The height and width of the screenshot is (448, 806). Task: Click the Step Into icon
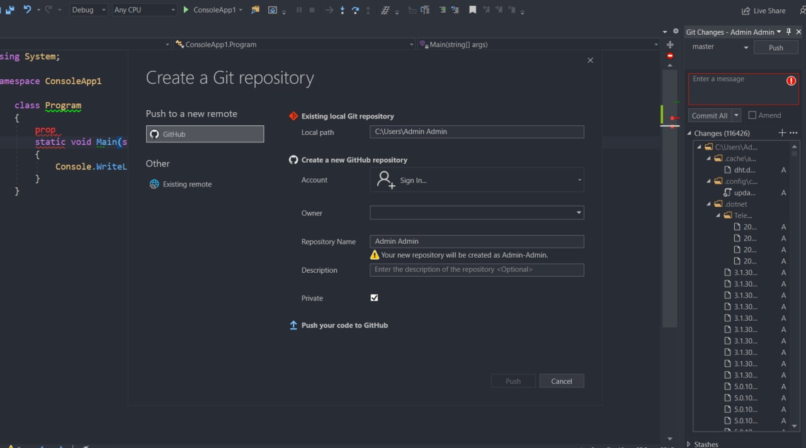pos(342,10)
